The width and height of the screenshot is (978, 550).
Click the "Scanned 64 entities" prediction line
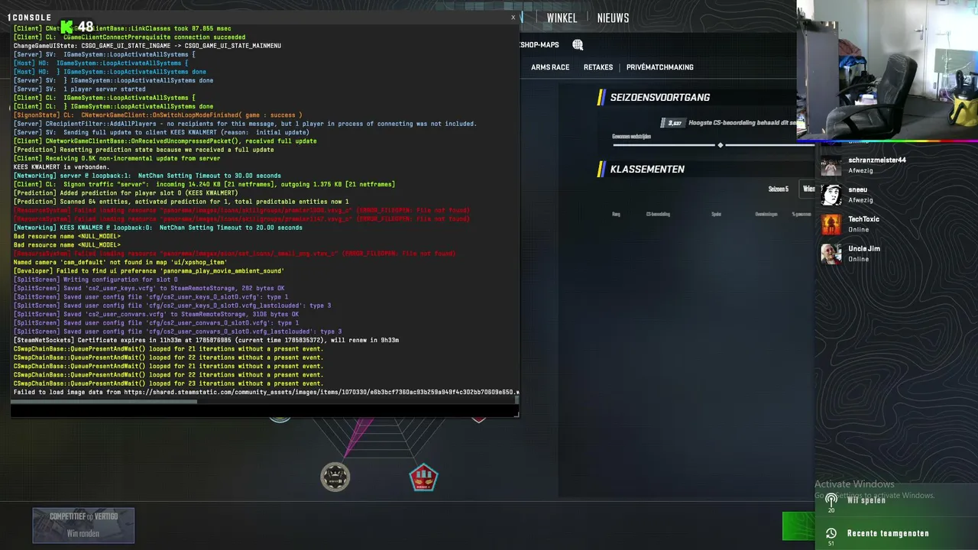point(181,202)
